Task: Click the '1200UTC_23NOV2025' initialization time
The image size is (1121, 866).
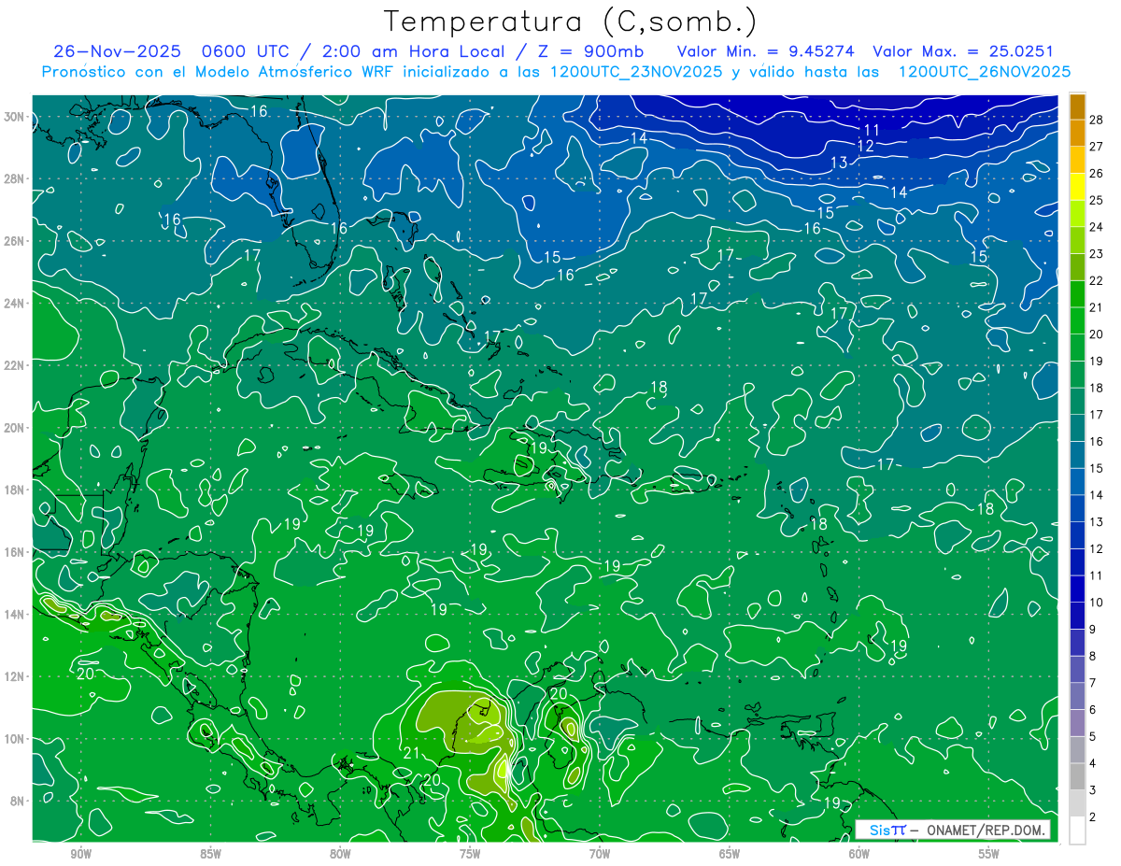Action: [x=636, y=72]
